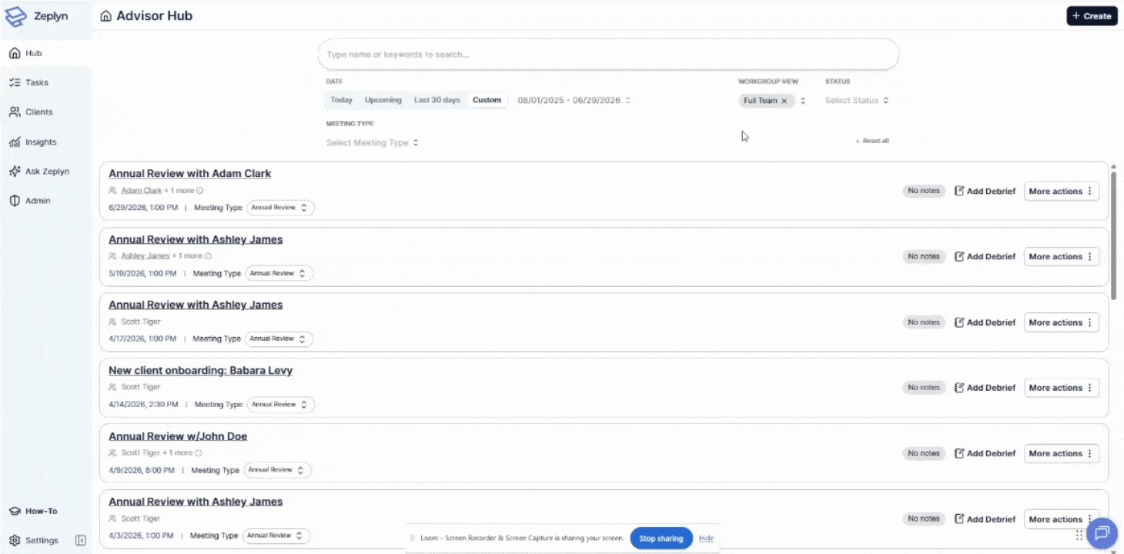Select the Last 30 days filter
Viewport: 1124px width, 554px height.
tap(437, 100)
